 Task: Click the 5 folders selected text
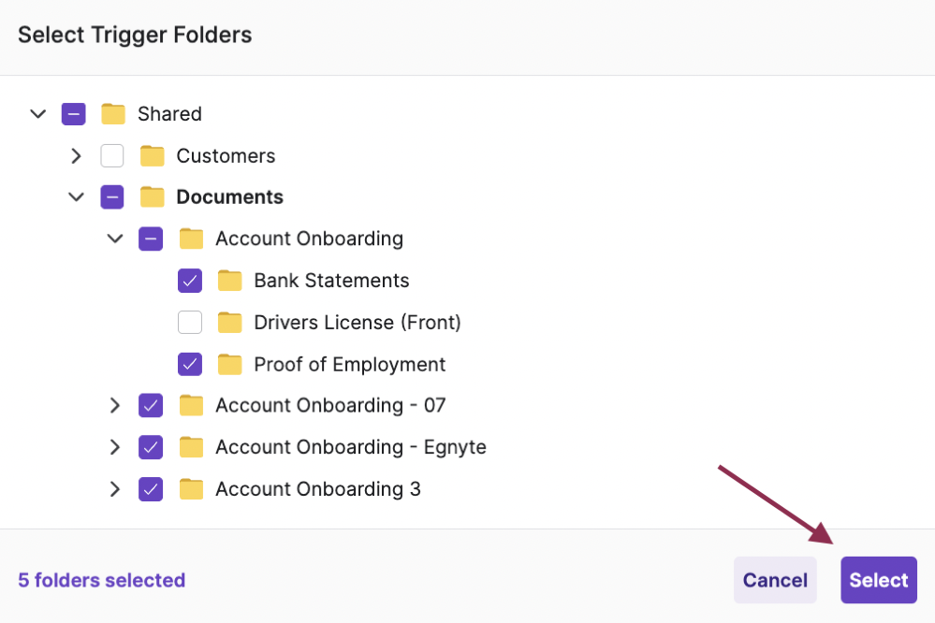pos(101,580)
